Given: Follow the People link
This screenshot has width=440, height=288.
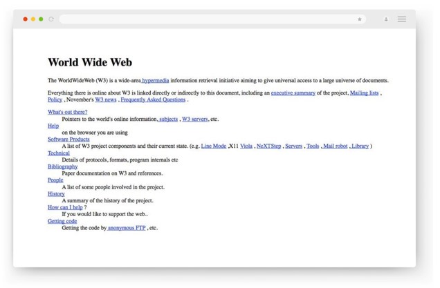Looking at the screenshot, I should pyautogui.click(x=55, y=180).
